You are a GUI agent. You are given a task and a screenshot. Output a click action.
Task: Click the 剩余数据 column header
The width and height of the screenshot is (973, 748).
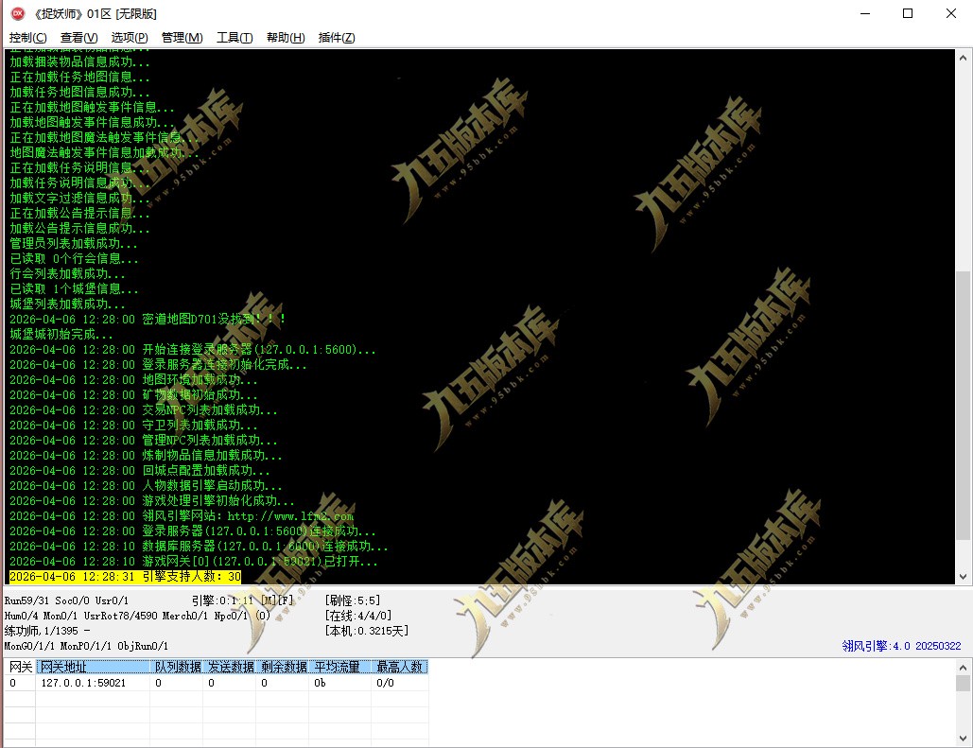click(283, 667)
